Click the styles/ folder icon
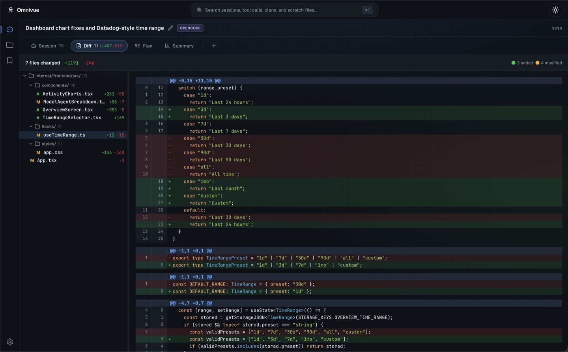This screenshot has width=568, height=352. pos(37,144)
